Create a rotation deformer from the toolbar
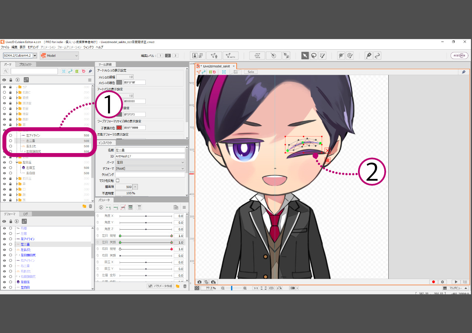The image size is (472, 333). 273,56
